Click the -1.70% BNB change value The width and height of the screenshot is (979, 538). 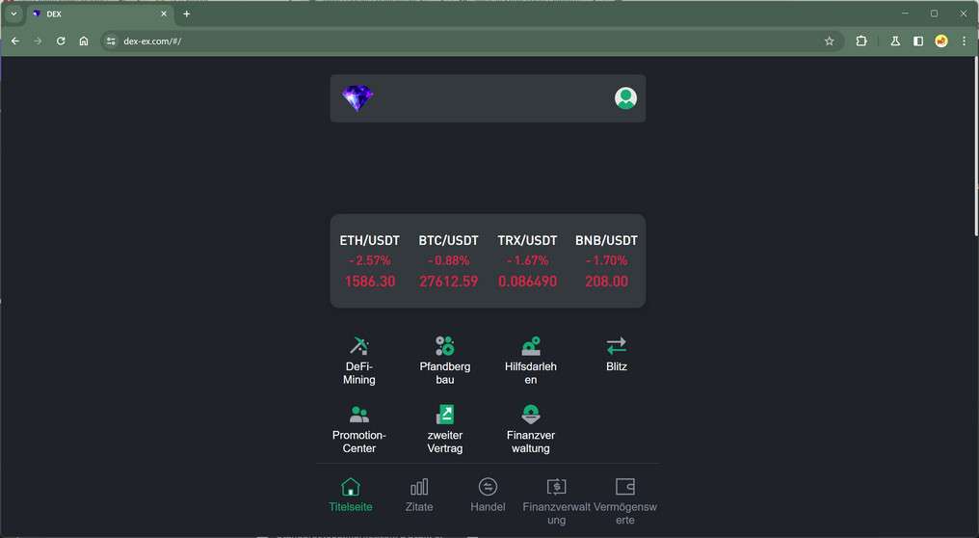(606, 260)
